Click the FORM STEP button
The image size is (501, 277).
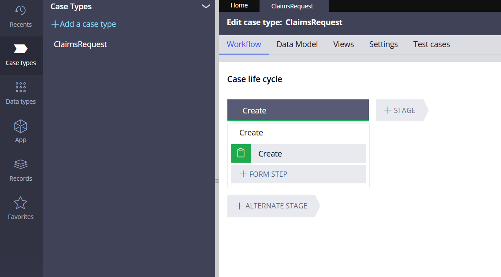coord(298,174)
